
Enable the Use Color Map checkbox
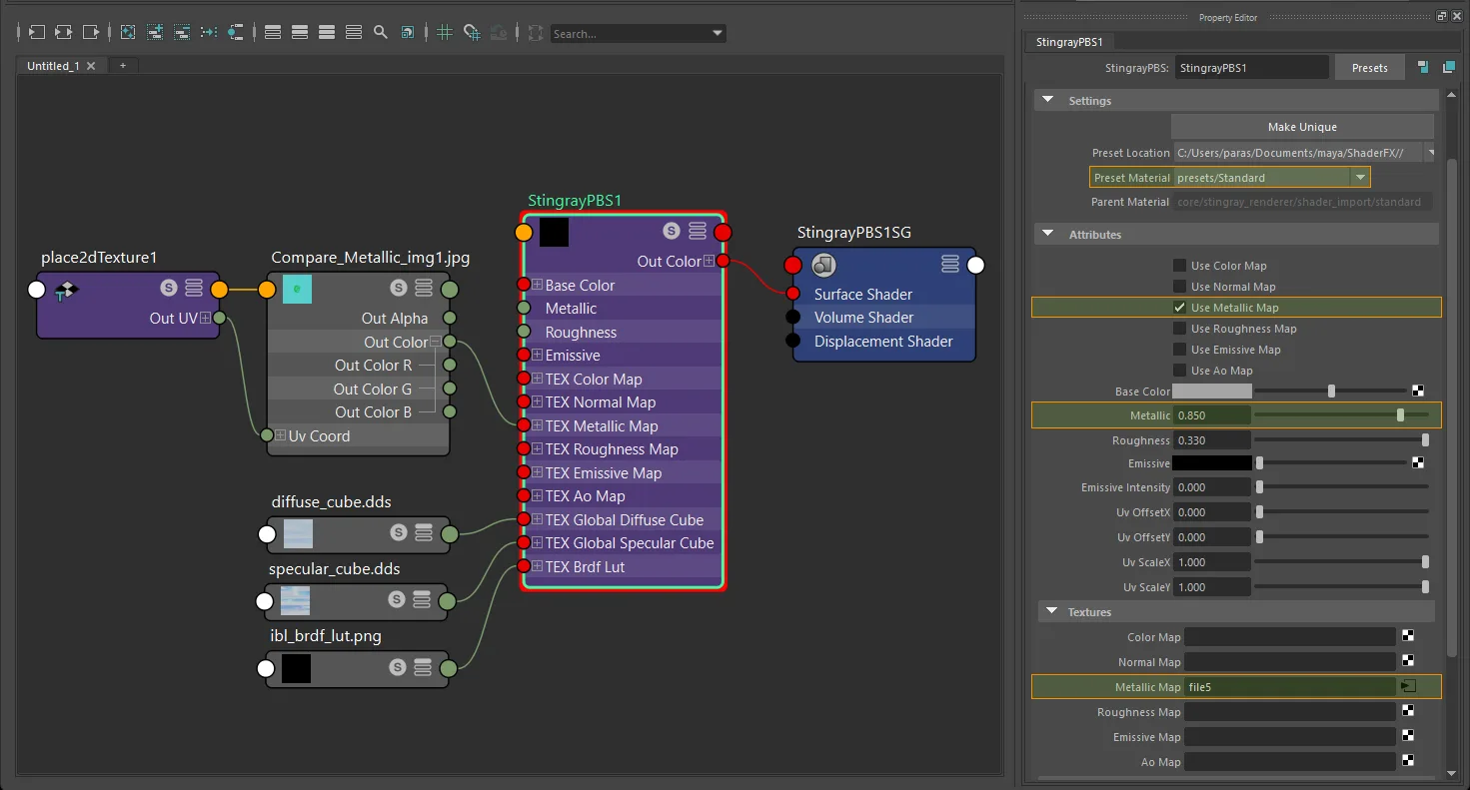point(1180,266)
